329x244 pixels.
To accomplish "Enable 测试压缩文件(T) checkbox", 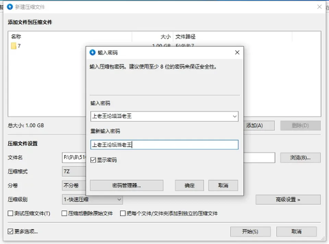I will (x=10, y=213).
